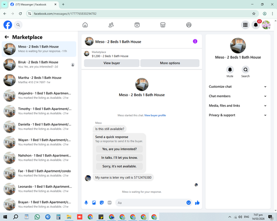Send quick reply In talks. I'll let you know.

coord(120,157)
